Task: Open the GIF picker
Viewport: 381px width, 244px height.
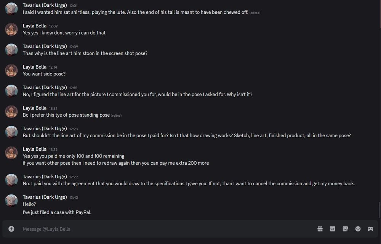Action: 333,229
